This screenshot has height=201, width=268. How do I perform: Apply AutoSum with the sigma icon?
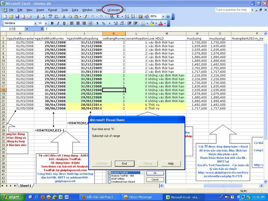(118, 16)
